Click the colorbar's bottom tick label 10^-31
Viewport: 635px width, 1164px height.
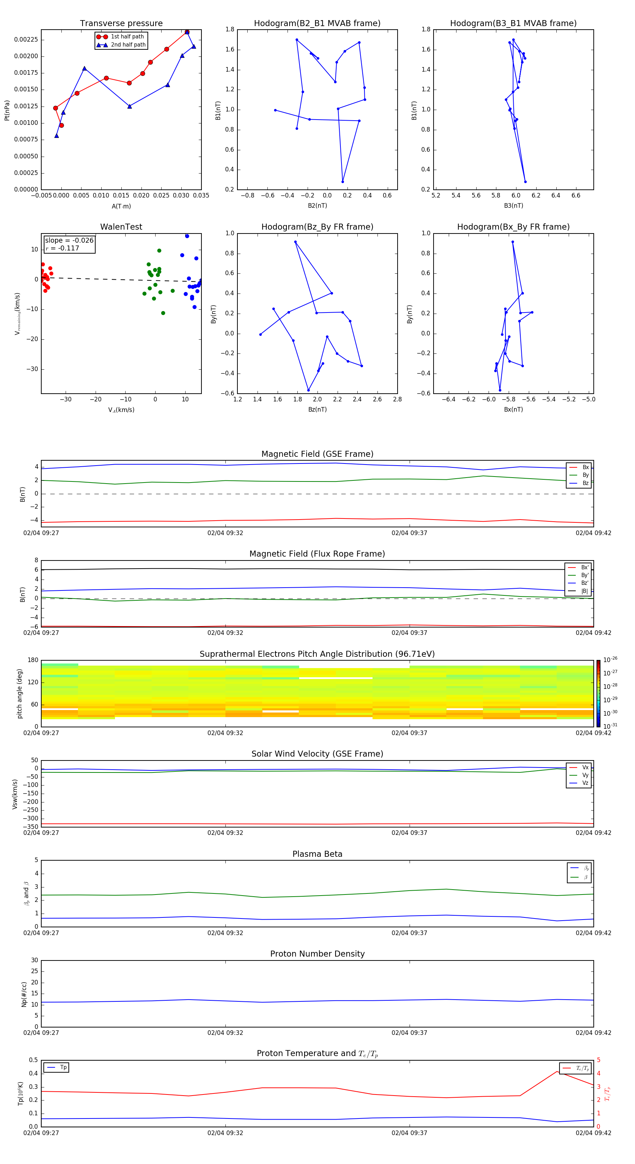(610, 726)
